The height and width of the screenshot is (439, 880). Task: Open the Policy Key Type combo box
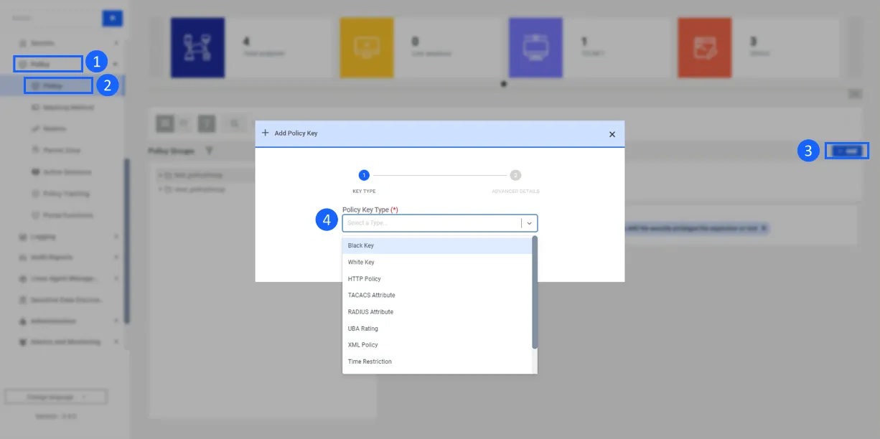pos(439,223)
